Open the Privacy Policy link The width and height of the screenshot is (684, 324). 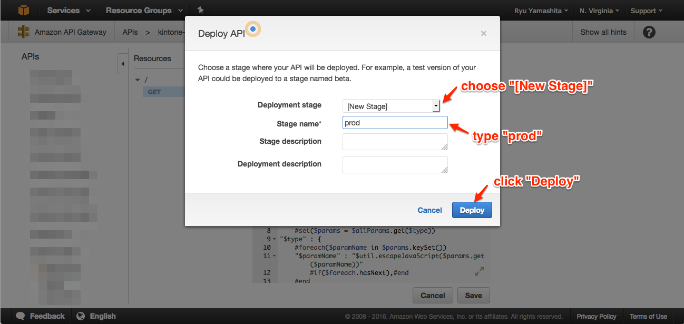596,317
